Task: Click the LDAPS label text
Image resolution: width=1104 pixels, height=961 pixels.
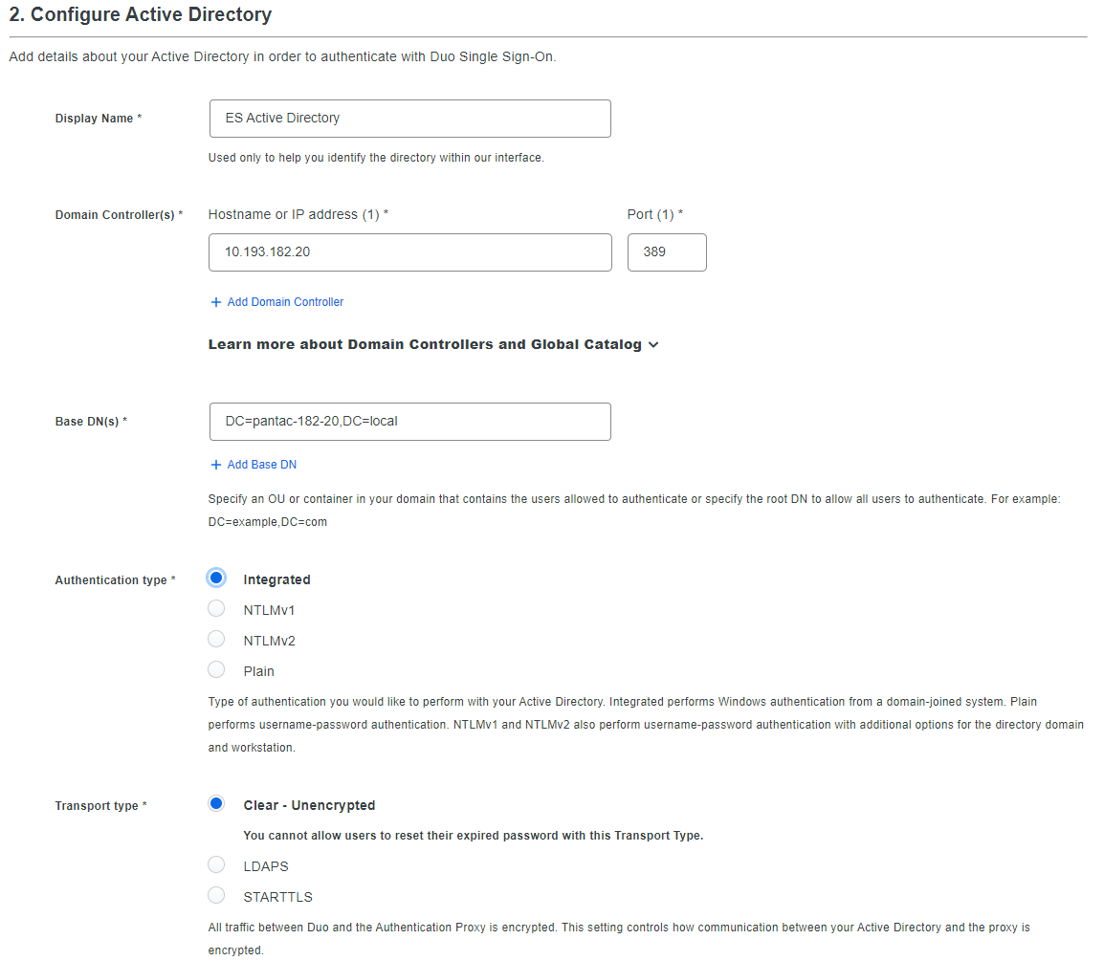Action: click(266, 866)
